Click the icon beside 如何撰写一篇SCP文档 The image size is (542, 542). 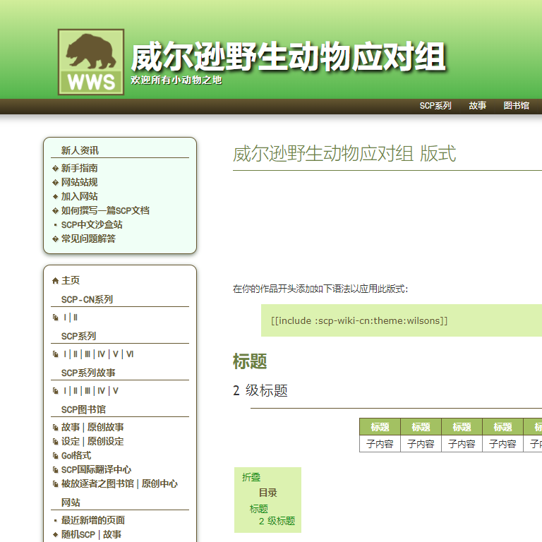click(x=55, y=211)
